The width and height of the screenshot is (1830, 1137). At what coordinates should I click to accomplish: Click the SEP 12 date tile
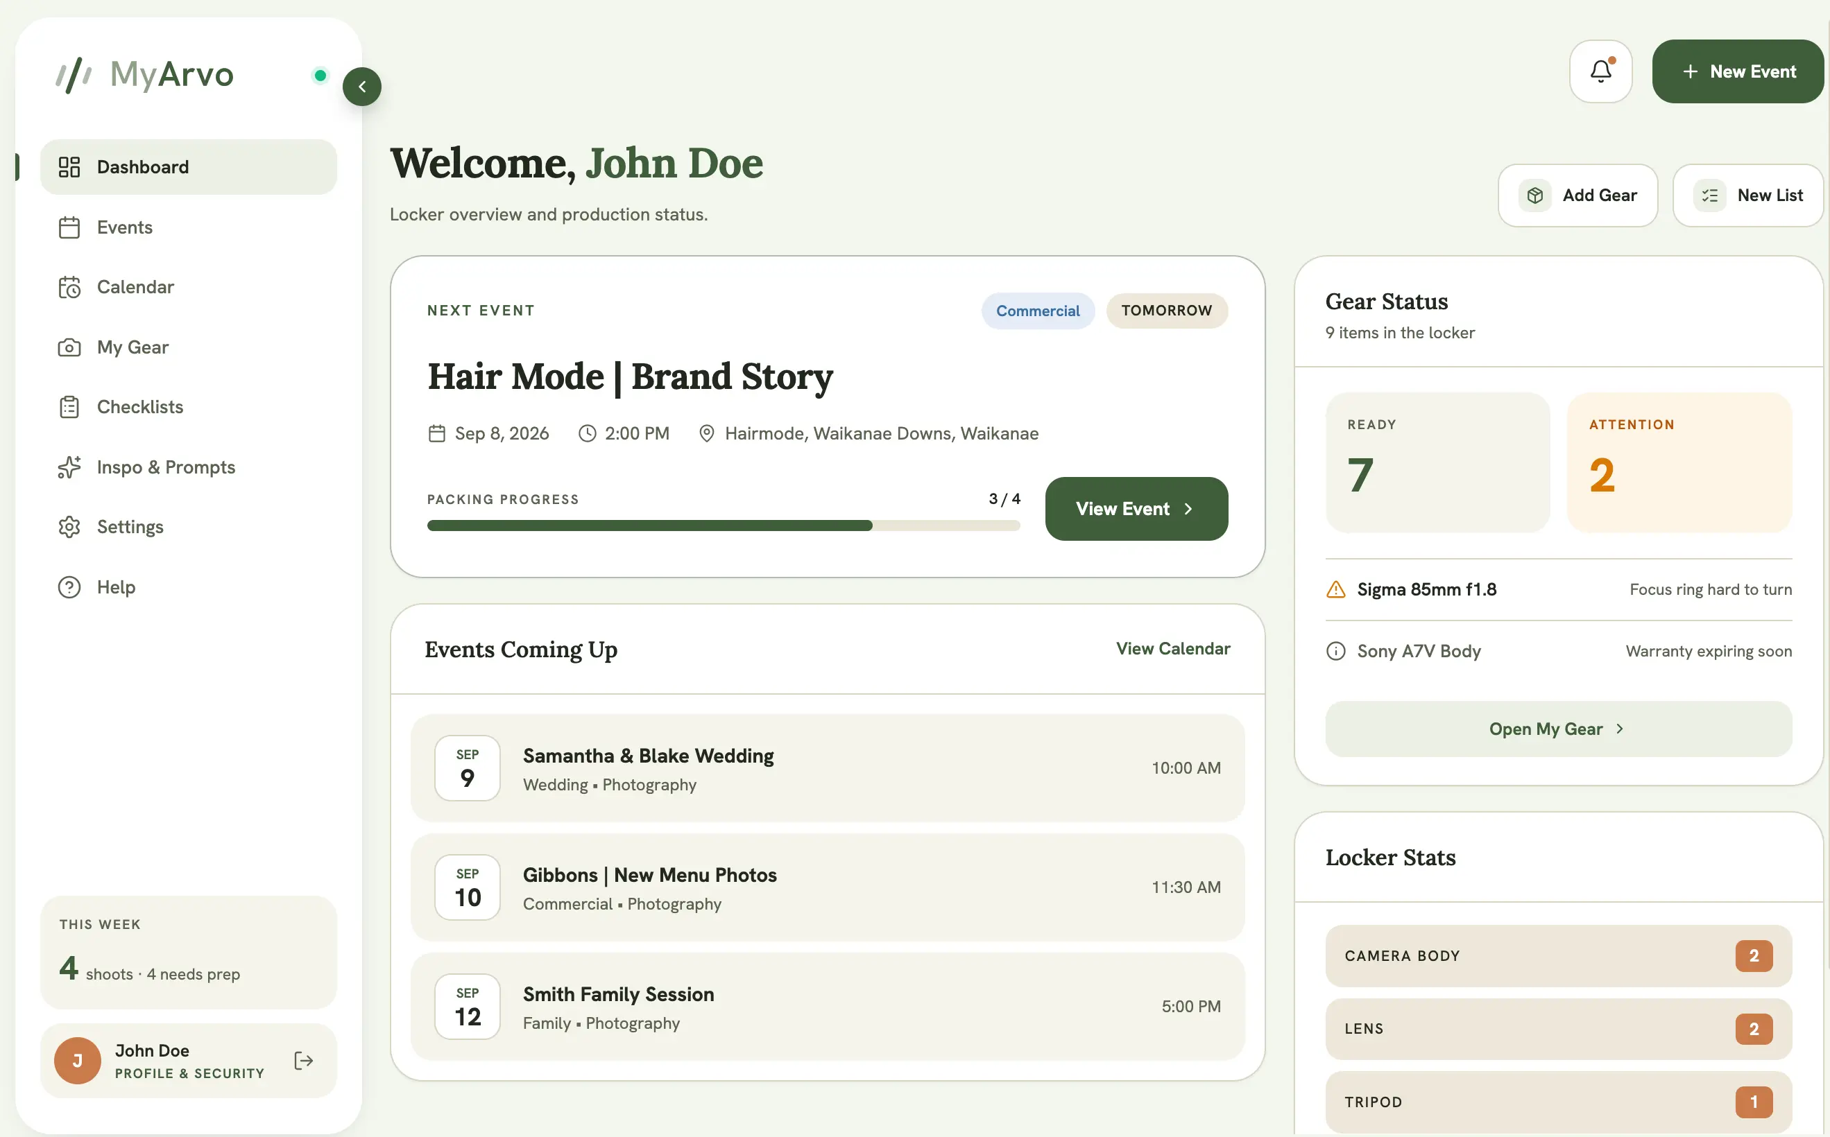(468, 1007)
